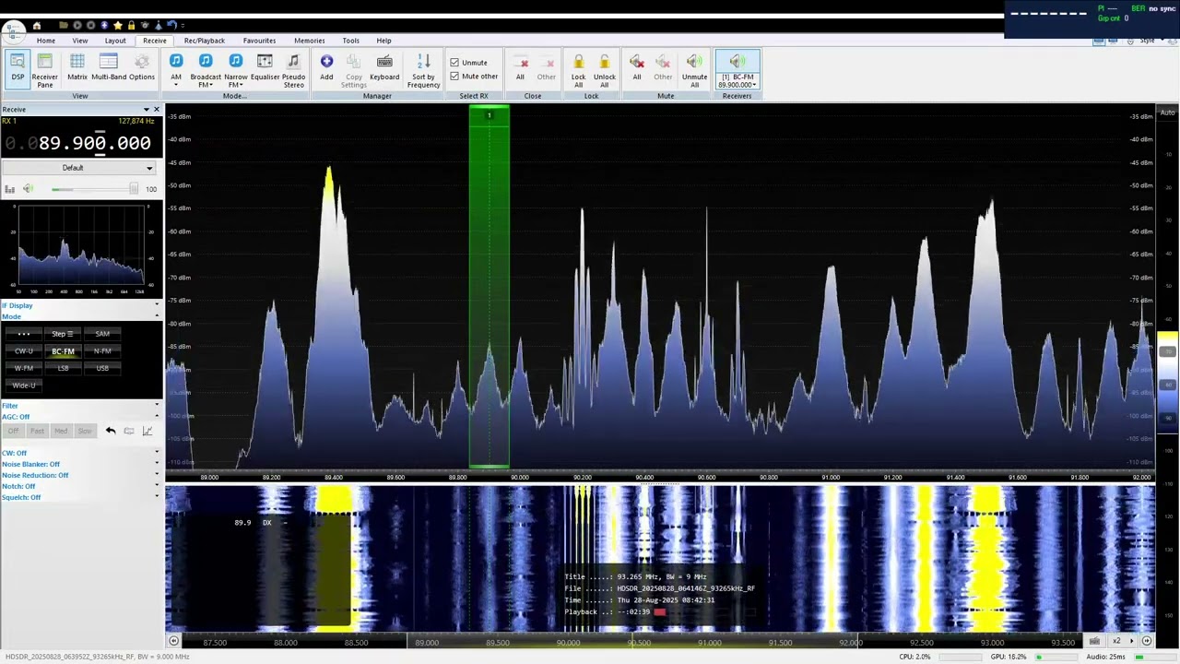Open the [1] BC-FM 89.900.000 receiver dropdown

tap(737, 70)
